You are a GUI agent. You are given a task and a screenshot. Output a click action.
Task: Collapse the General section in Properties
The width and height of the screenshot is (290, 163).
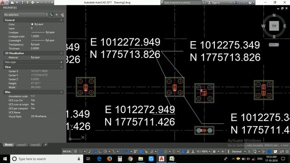coord(62,20)
